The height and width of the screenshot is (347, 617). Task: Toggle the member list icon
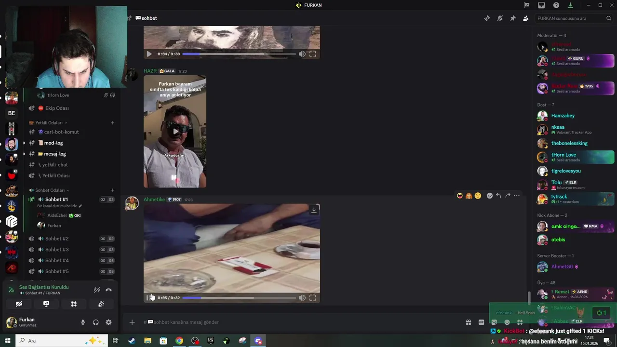(525, 18)
